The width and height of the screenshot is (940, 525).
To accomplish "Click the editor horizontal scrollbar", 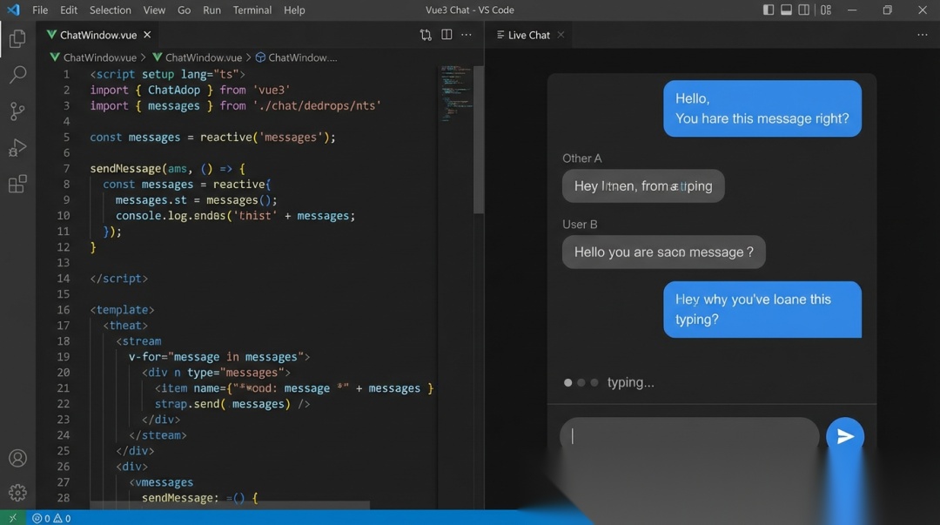I will pyautogui.click(x=230, y=506).
